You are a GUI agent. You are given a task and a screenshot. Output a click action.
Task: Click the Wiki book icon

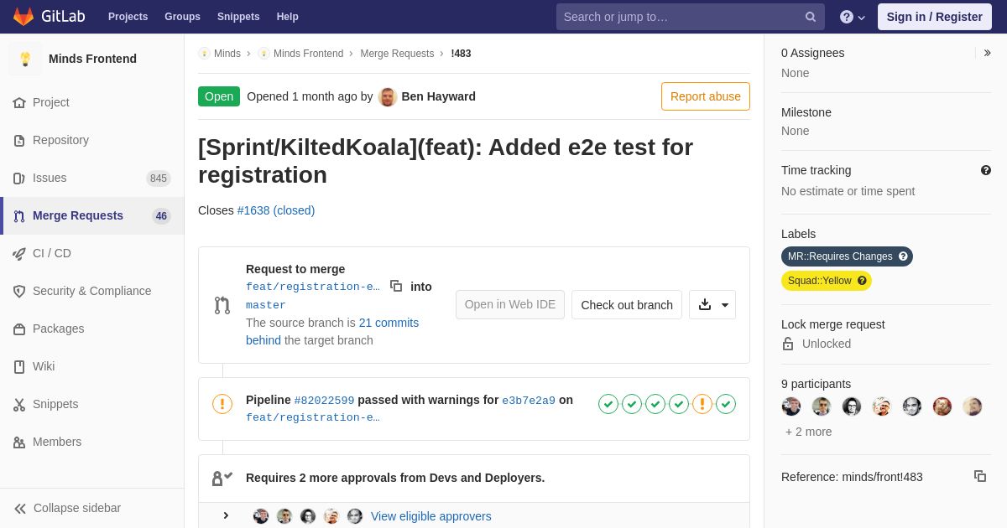[x=19, y=366]
